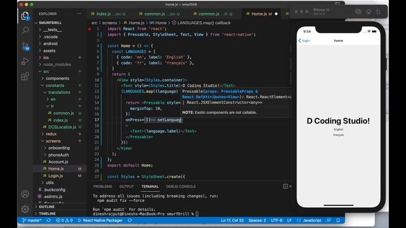Image resolution: width=406 pixels, height=228 pixels.
Task: Expand the redux folder
Action: click(x=51, y=134)
